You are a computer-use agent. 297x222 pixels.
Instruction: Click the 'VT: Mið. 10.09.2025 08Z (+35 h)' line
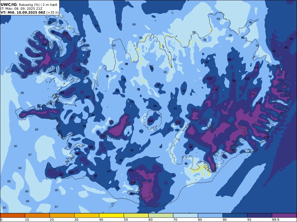pos(29,12)
